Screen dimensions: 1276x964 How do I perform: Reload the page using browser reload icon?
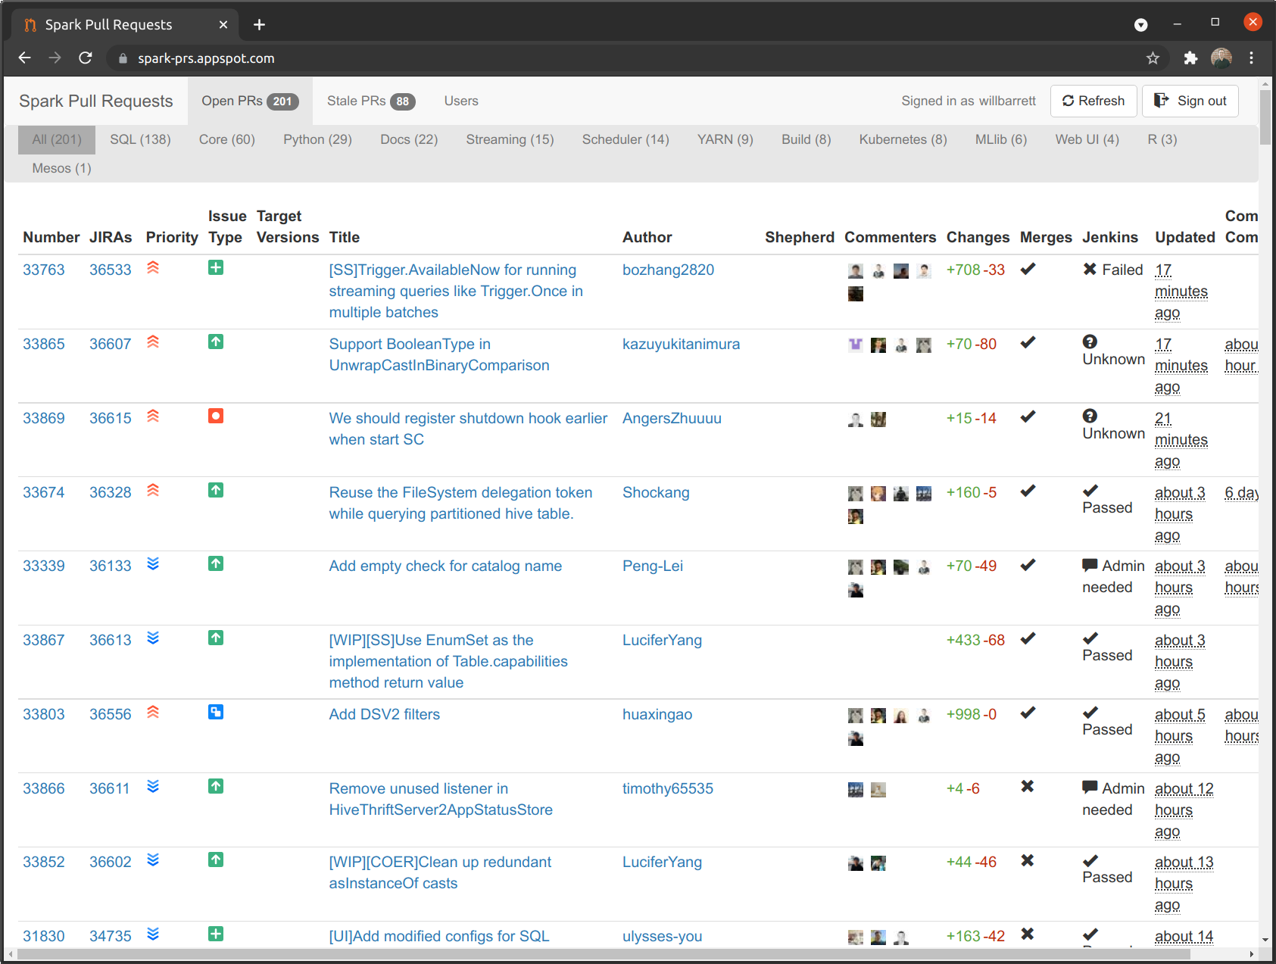pyautogui.click(x=86, y=58)
